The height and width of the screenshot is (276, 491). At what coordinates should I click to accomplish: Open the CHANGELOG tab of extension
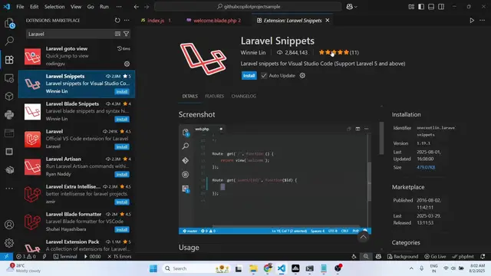click(244, 96)
